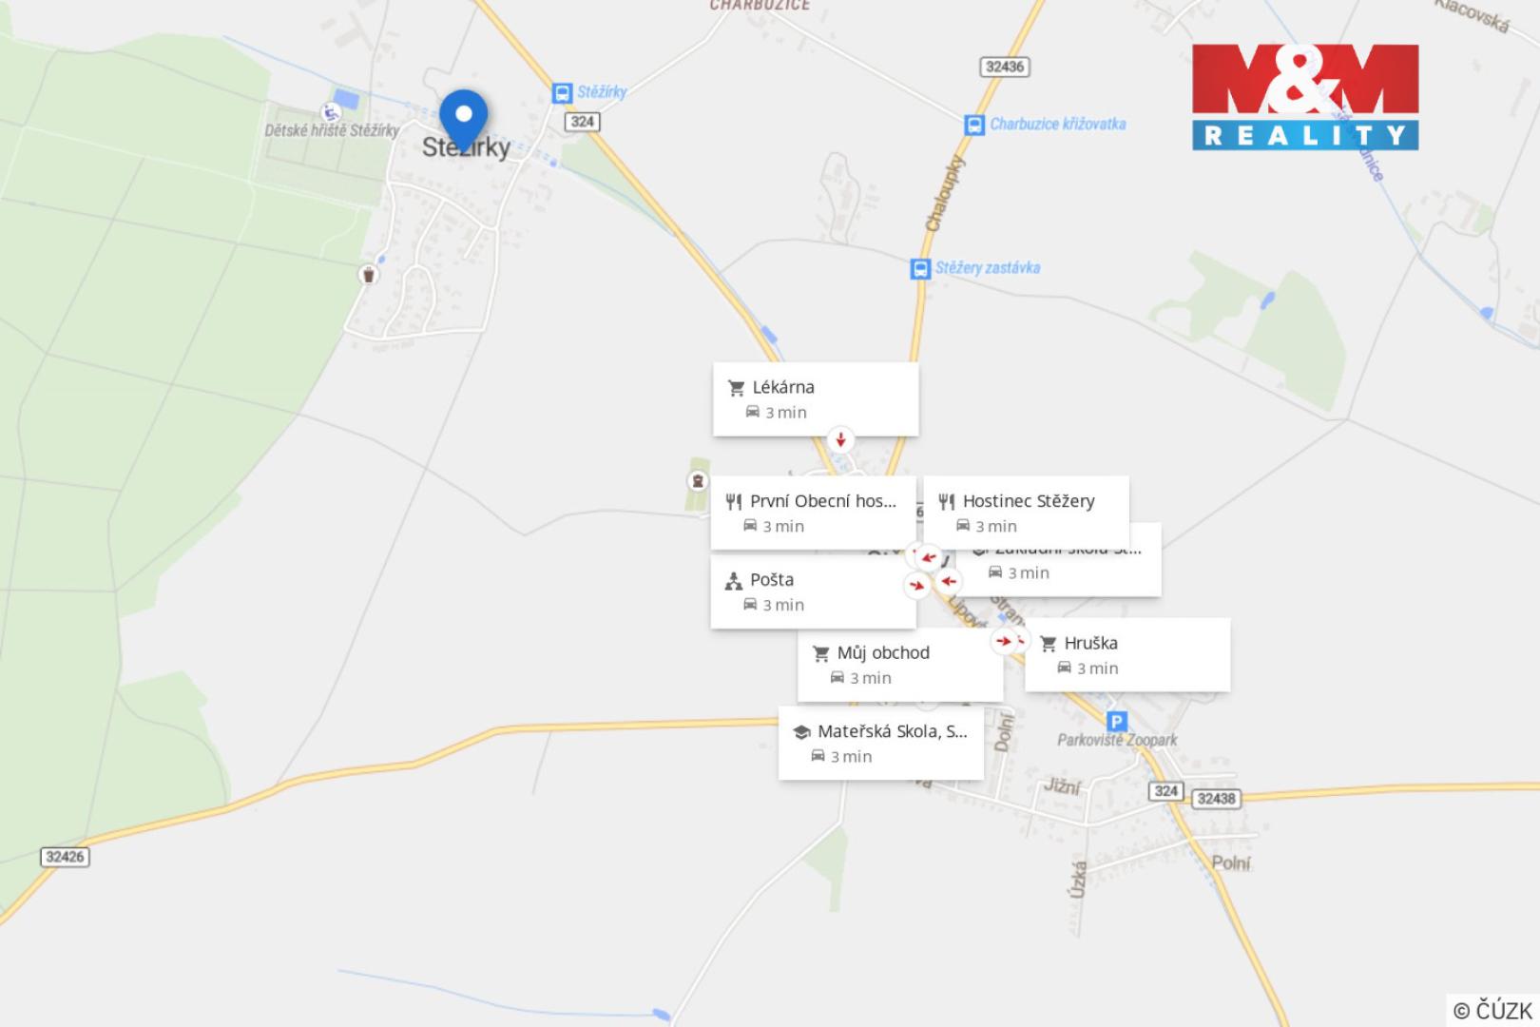Image resolution: width=1540 pixels, height=1027 pixels.
Task: Click the ČÚZK copyright attribution
Action: [1492, 1010]
